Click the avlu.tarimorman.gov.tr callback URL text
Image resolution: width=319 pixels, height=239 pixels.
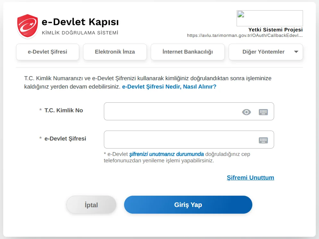[245, 35]
